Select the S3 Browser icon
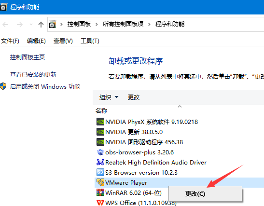Screen dimensions: 264x206 [x=100, y=172]
